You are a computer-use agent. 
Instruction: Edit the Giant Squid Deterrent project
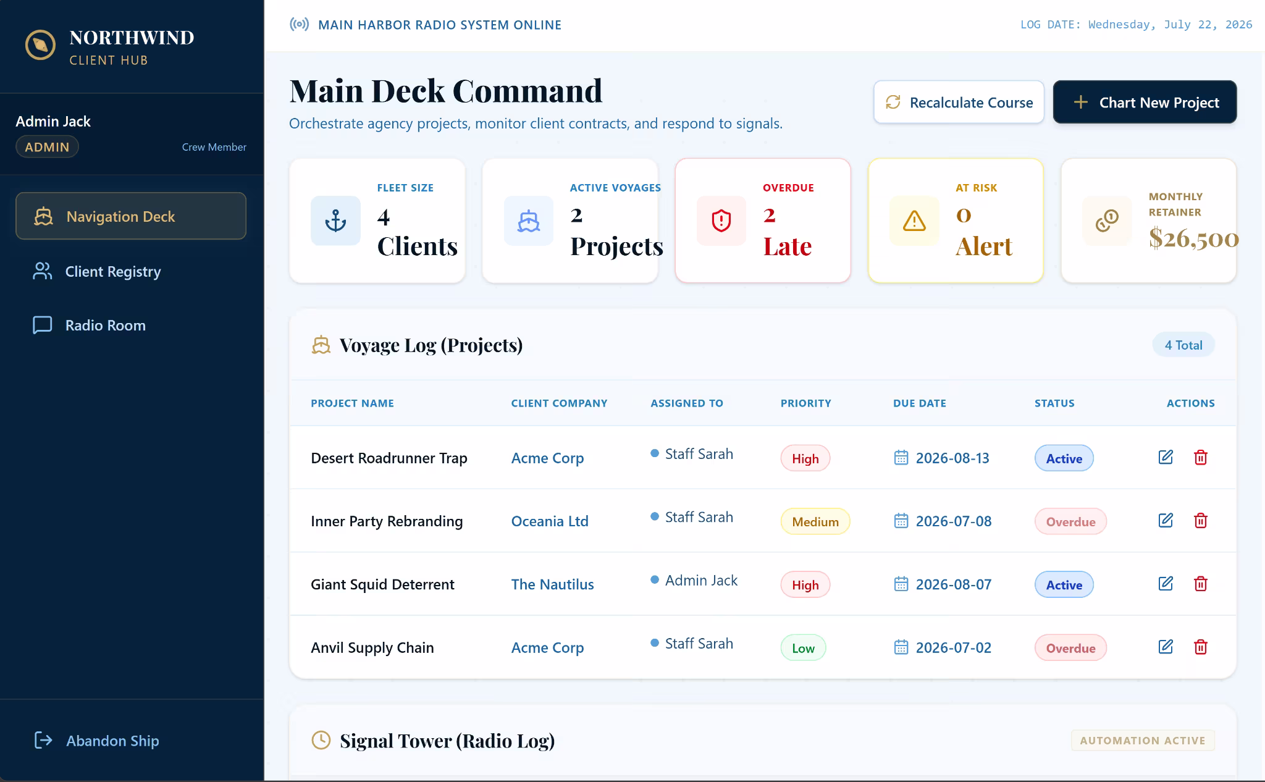(x=1166, y=583)
